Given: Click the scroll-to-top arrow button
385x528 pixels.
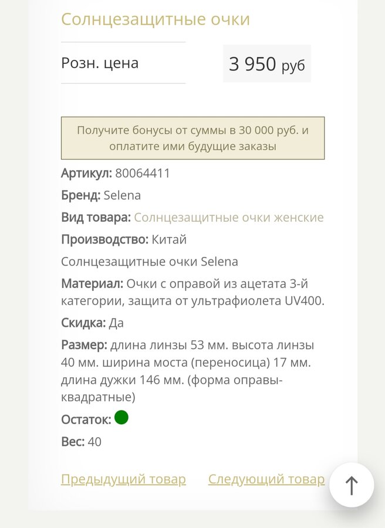Looking at the screenshot, I should point(352,485).
